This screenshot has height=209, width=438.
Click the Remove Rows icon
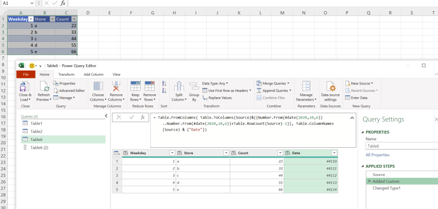[x=150, y=86]
